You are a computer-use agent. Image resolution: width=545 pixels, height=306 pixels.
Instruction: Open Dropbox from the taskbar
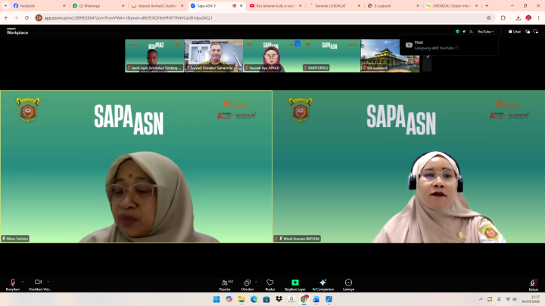pos(279,299)
